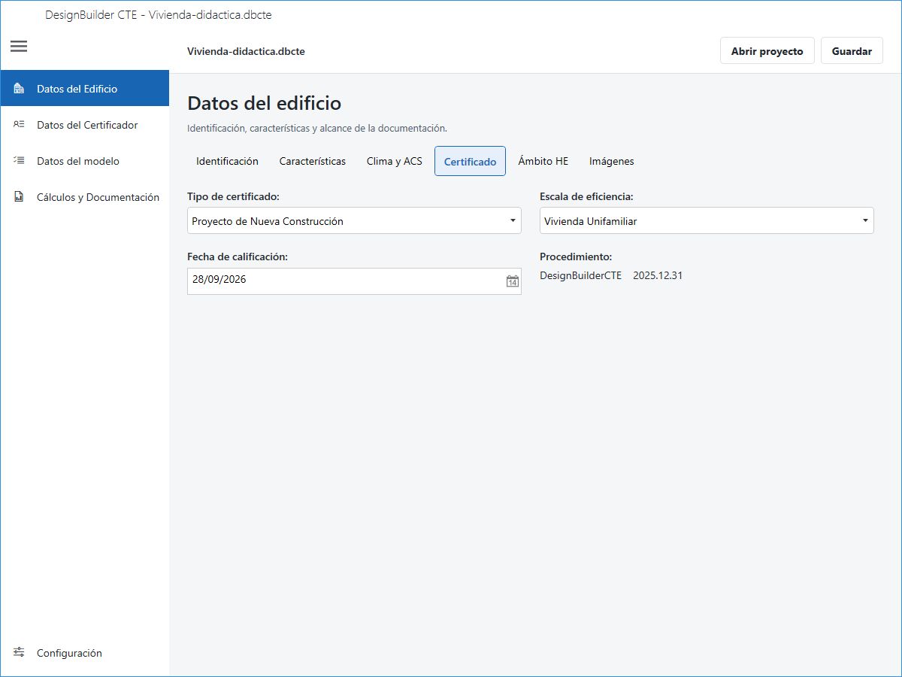Click the building icon beside Datos del Edificio

(x=20, y=89)
